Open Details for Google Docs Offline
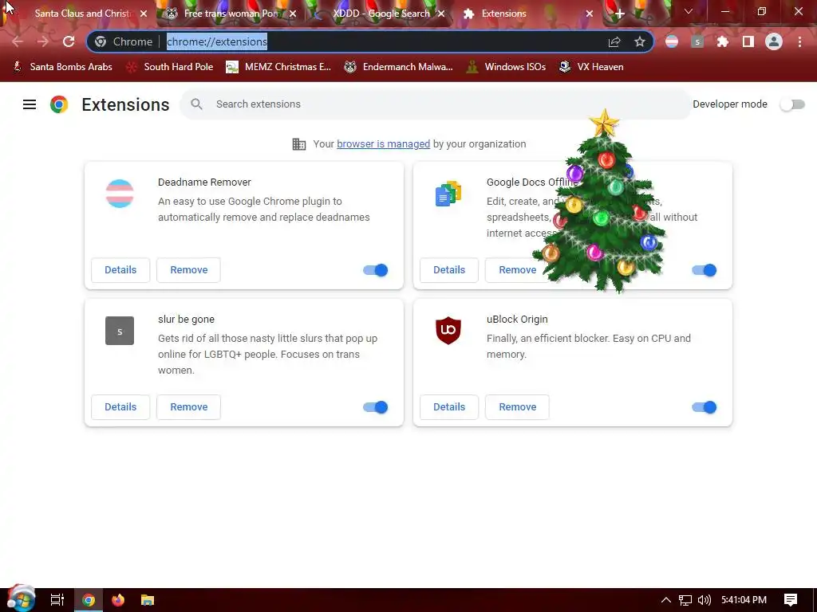This screenshot has width=817, height=612. (x=449, y=270)
